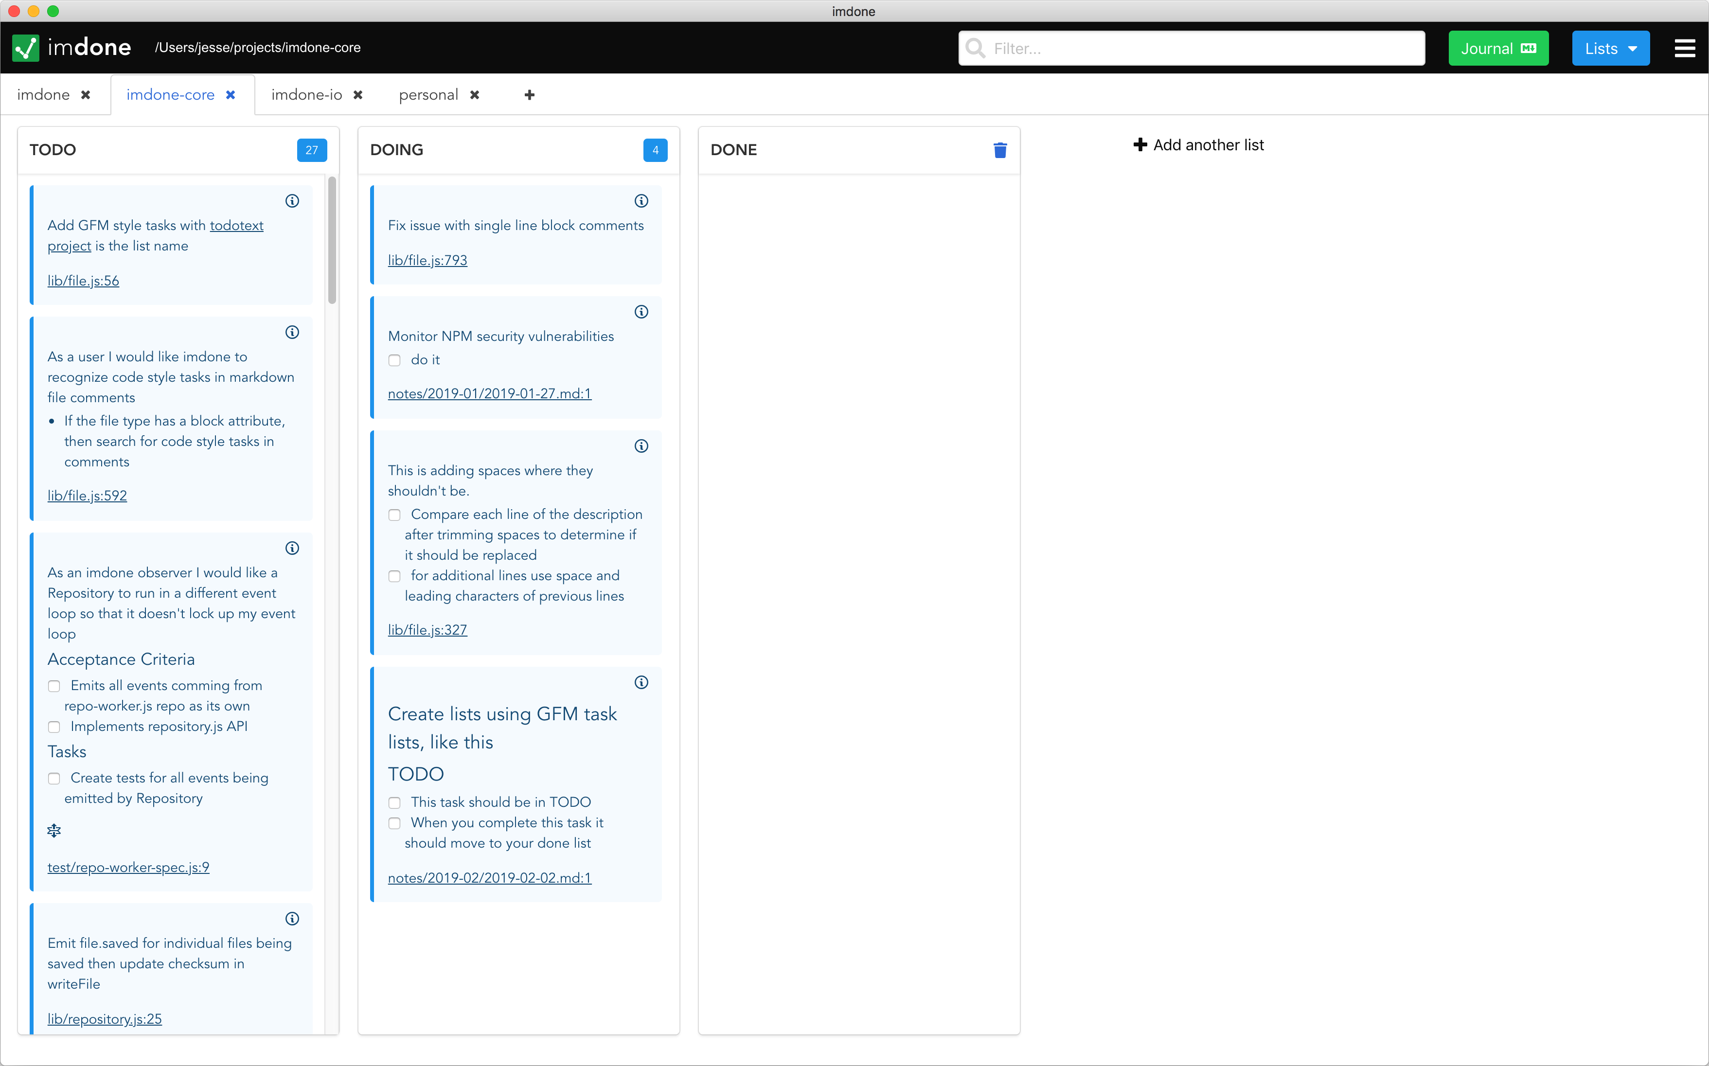
Task: Click the info icon on the single line block comments card
Action: pyautogui.click(x=641, y=201)
